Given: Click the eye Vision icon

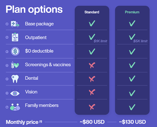Looking at the screenshot, I should point(15,93).
